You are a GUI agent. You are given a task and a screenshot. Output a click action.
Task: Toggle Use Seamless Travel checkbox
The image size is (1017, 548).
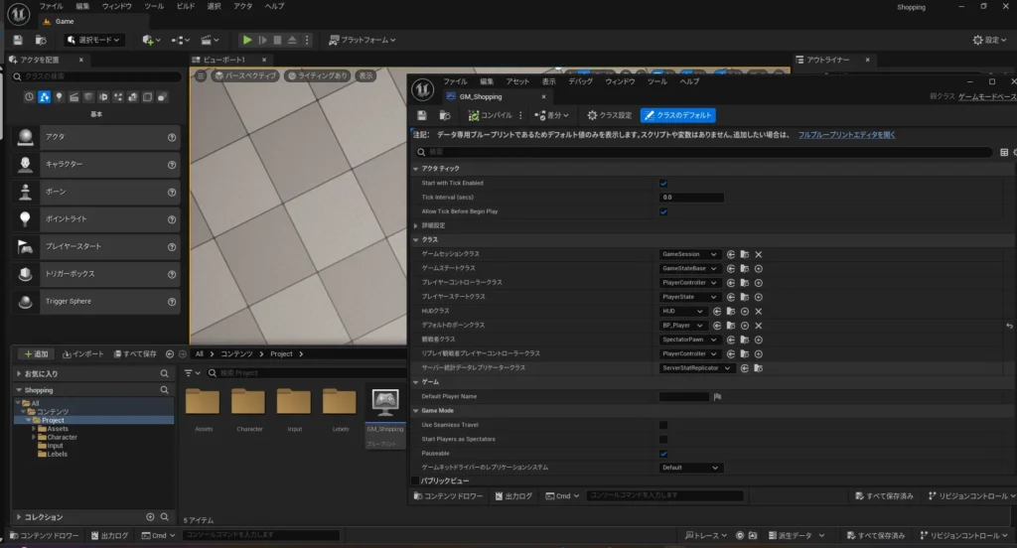tap(663, 426)
